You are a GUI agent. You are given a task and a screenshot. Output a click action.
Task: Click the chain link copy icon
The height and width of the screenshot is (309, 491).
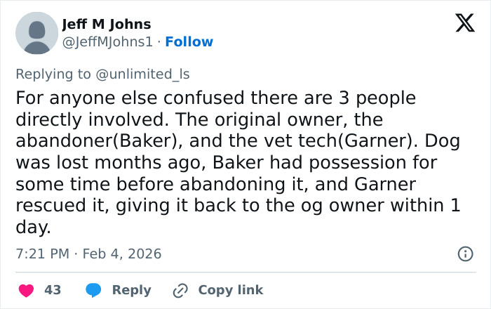point(180,290)
